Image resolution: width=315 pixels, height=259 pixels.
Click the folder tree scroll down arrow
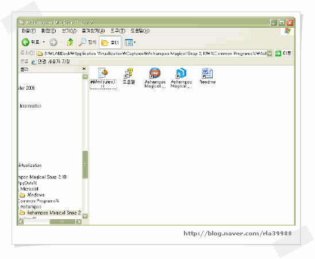[x=85, y=216]
